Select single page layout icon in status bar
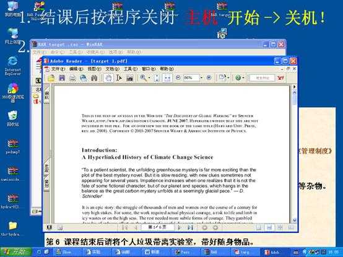343x257 pixels. tap(259, 228)
